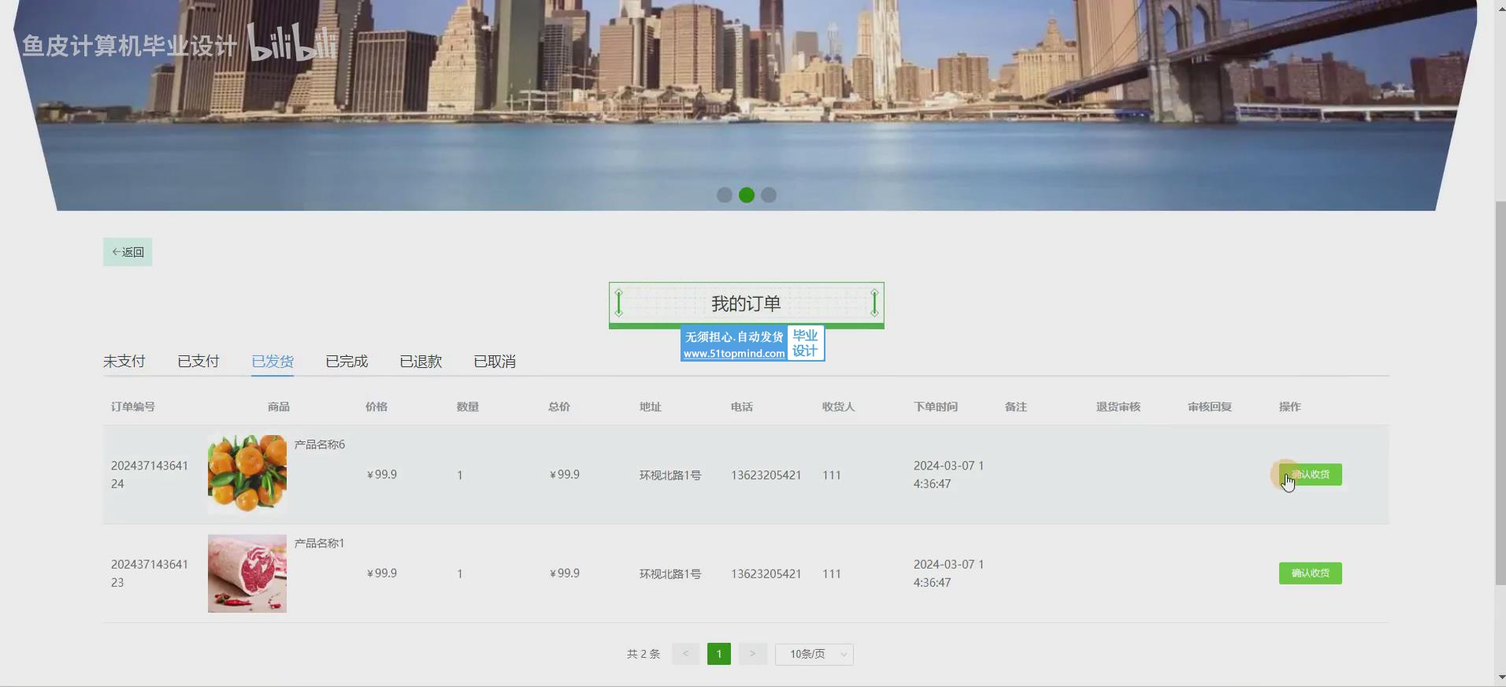This screenshot has height=687, width=1506.
Task: Click the 审核回复 column header
Action: tap(1210, 407)
